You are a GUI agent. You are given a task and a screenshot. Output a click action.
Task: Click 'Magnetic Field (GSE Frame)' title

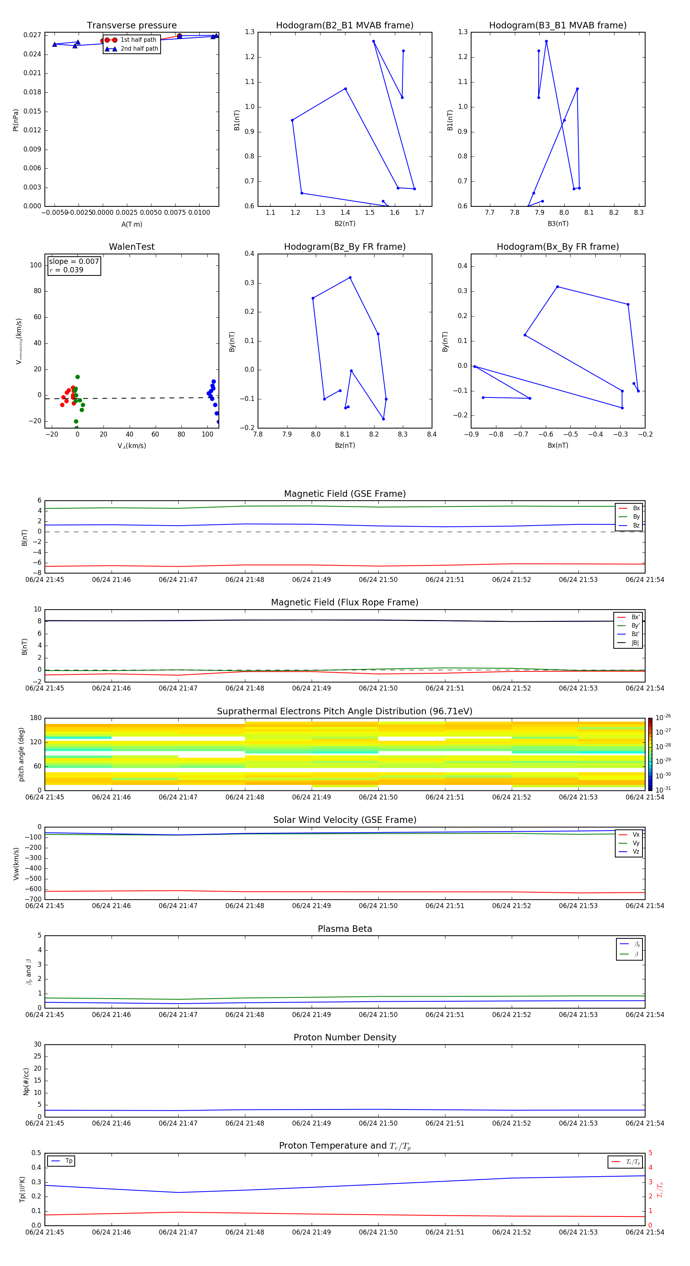(x=345, y=494)
